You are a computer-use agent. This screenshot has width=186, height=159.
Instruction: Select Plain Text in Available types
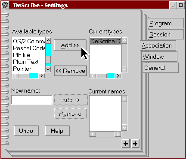(x=29, y=62)
